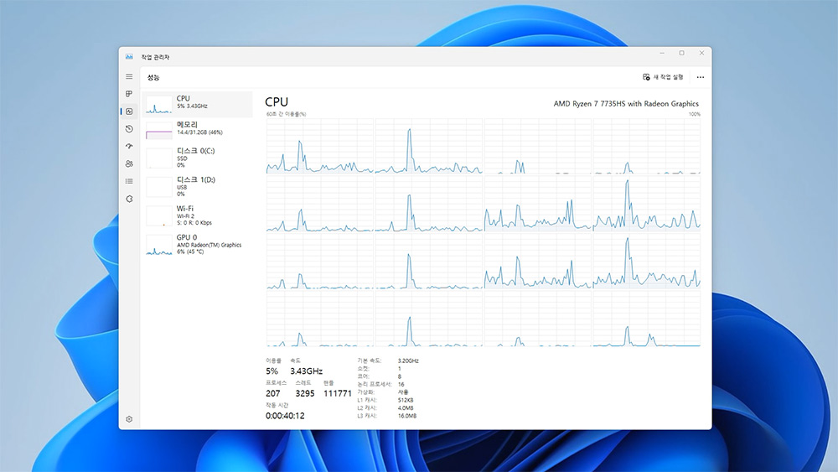Select the Performance page icon
Viewport: 838px width, 472px height.
tap(129, 112)
